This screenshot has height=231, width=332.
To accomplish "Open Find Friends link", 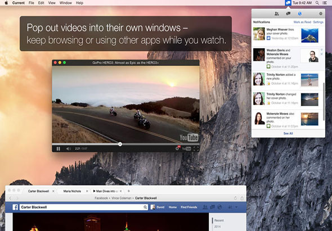I will pos(189,207).
